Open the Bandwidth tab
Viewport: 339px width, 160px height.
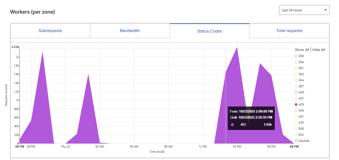pyautogui.click(x=130, y=31)
